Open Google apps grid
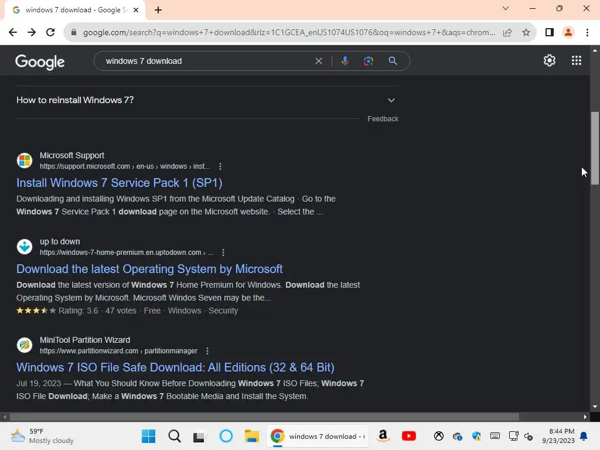The image size is (600, 450). point(577,60)
